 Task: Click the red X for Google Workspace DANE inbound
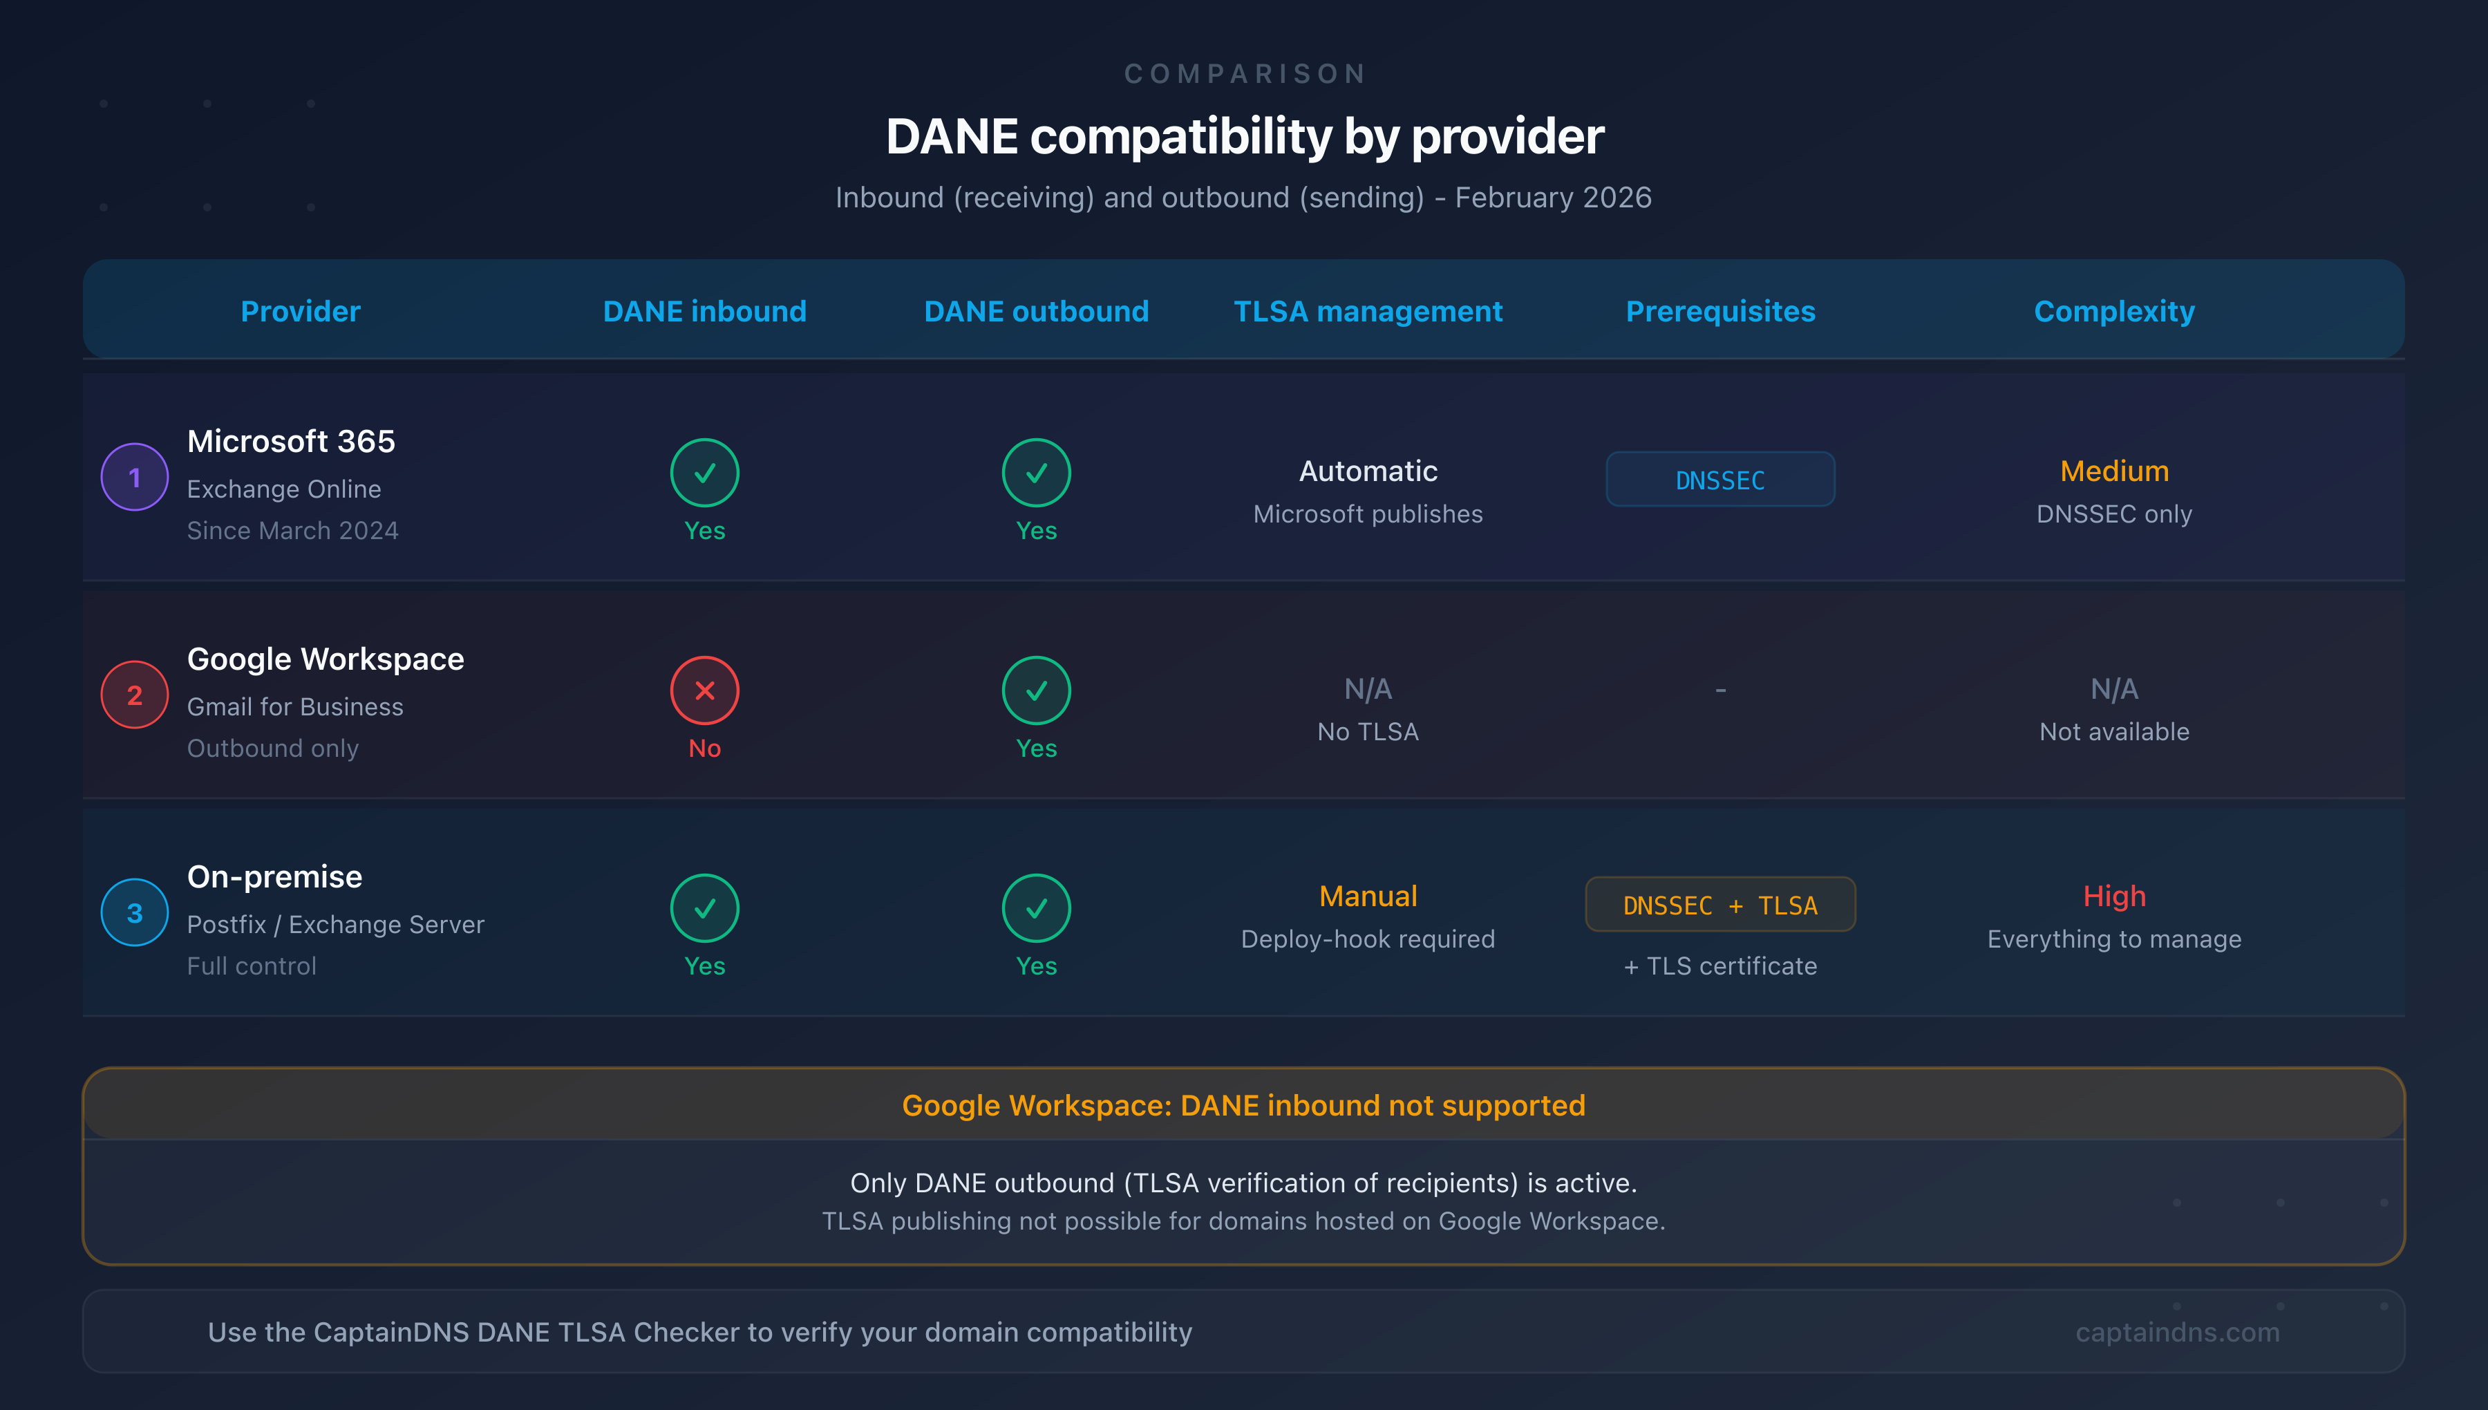705,690
